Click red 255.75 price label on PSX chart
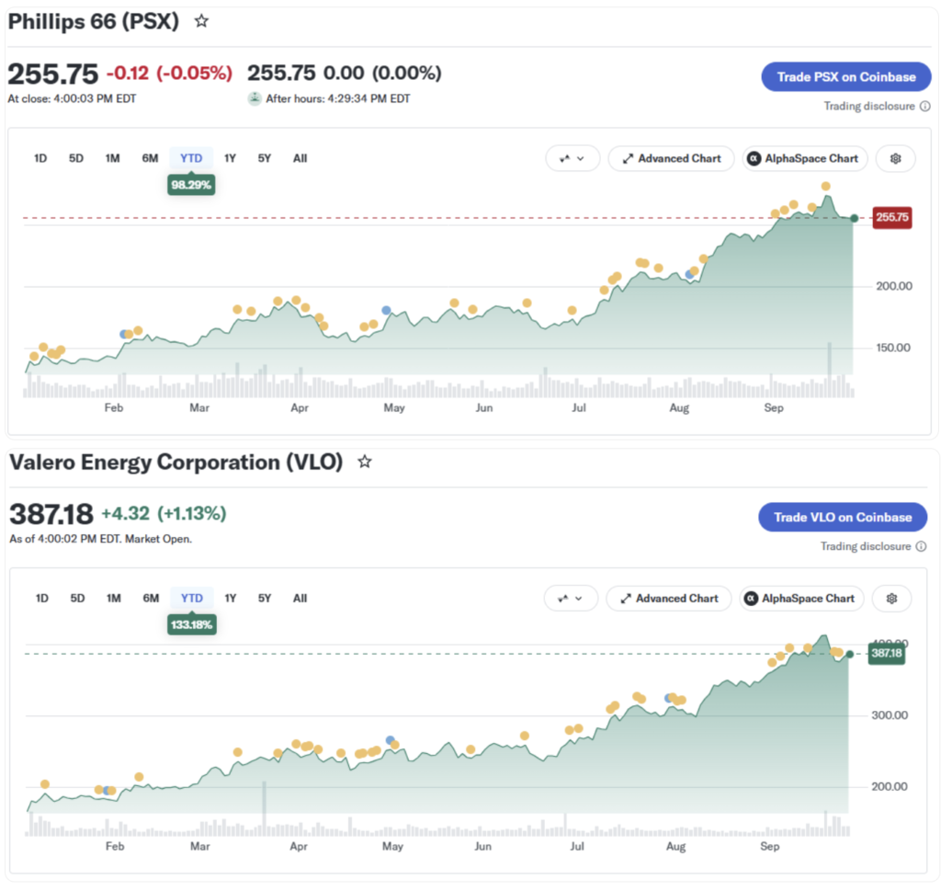The image size is (941, 891). (892, 217)
